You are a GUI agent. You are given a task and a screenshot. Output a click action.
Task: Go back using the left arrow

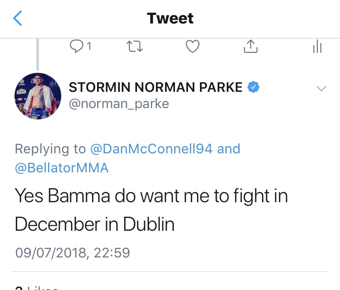coord(17,19)
